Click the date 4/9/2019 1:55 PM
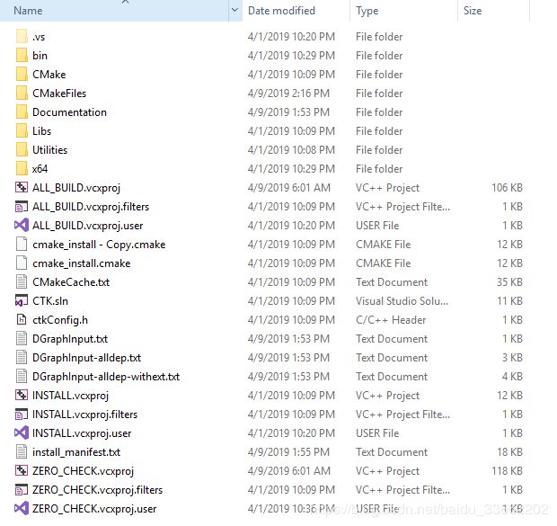Viewport: 557px width, 526px height. 288,452
